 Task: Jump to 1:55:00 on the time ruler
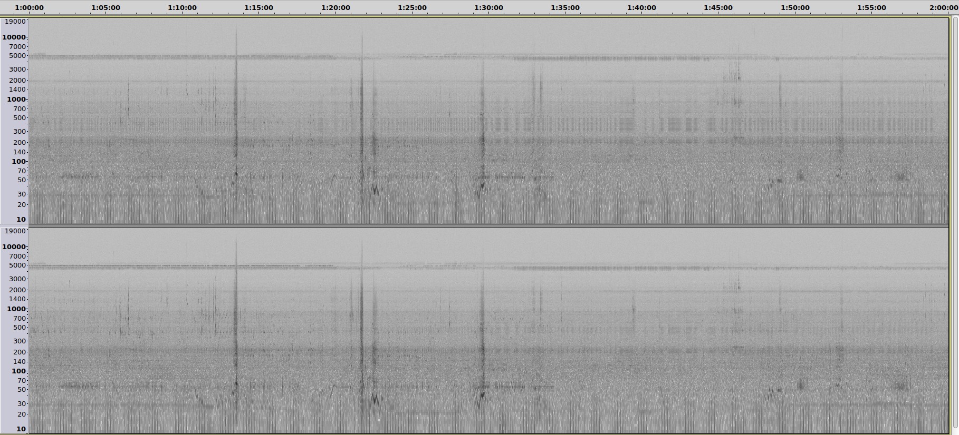click(871, 7)
